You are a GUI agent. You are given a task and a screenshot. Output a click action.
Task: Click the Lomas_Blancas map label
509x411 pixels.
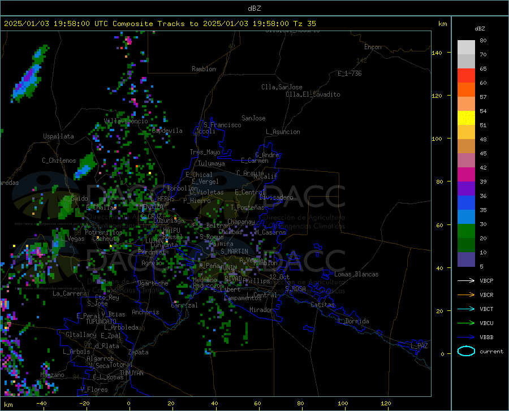click(356, 274)
